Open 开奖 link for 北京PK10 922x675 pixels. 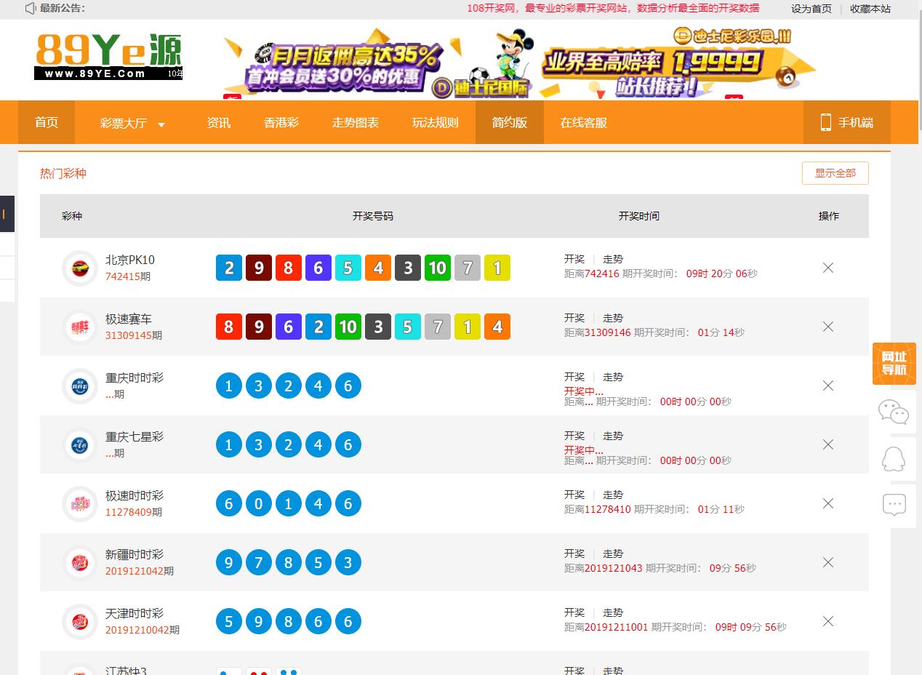574,259
